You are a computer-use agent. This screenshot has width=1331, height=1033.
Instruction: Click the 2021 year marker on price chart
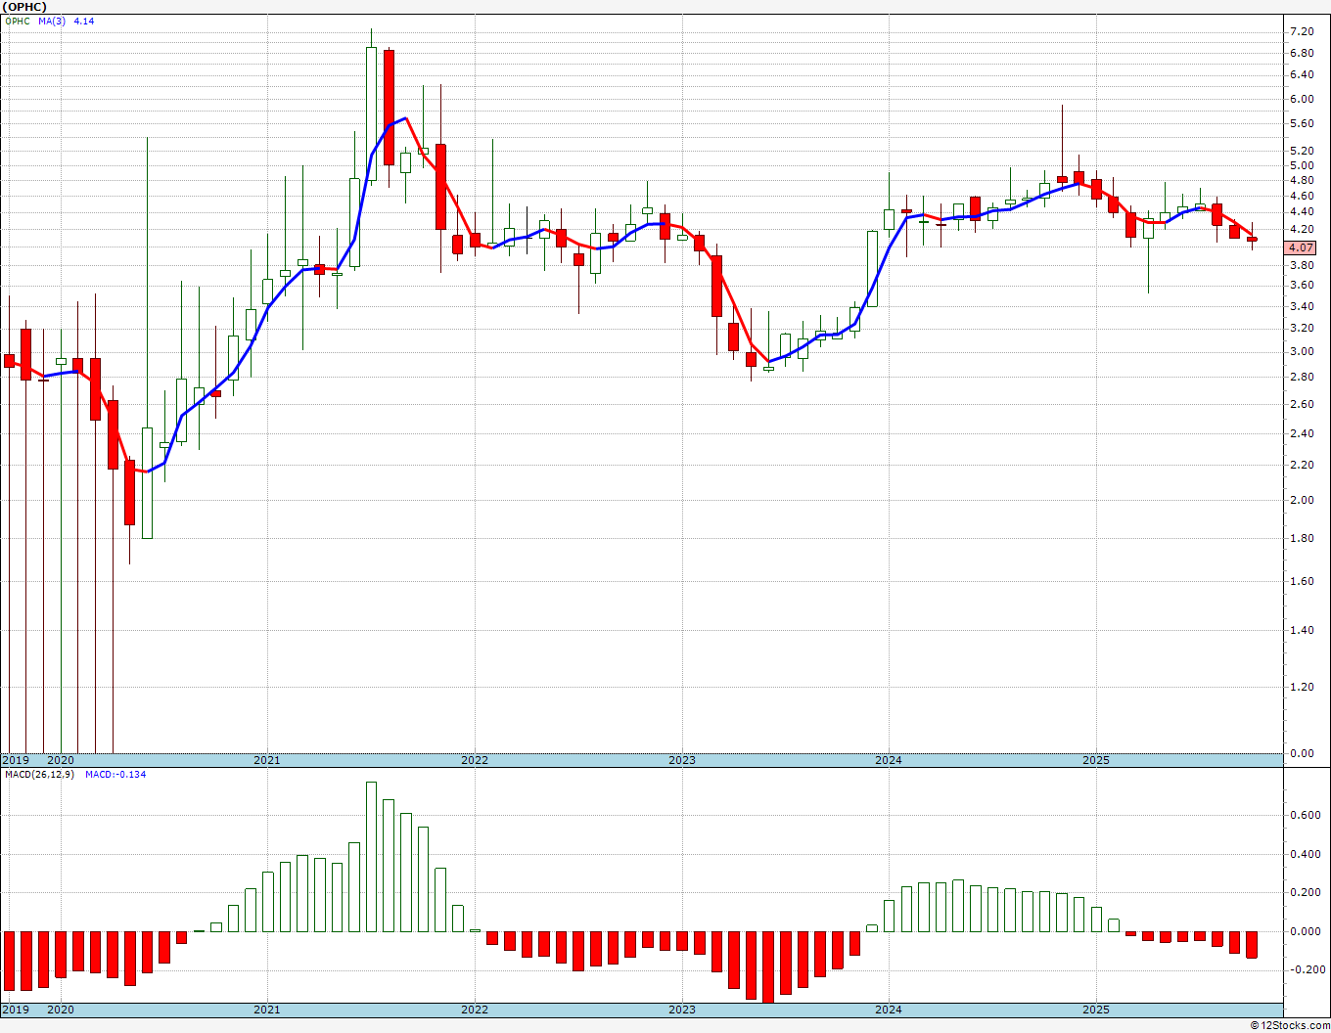(x=266, y=760)
